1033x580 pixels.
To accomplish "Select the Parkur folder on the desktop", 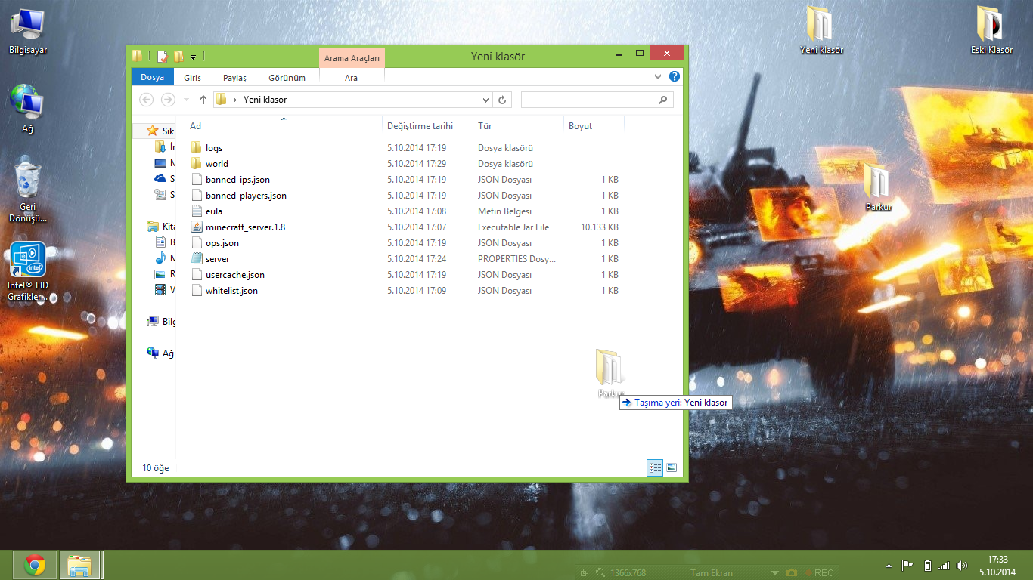I will pos(878,187).
